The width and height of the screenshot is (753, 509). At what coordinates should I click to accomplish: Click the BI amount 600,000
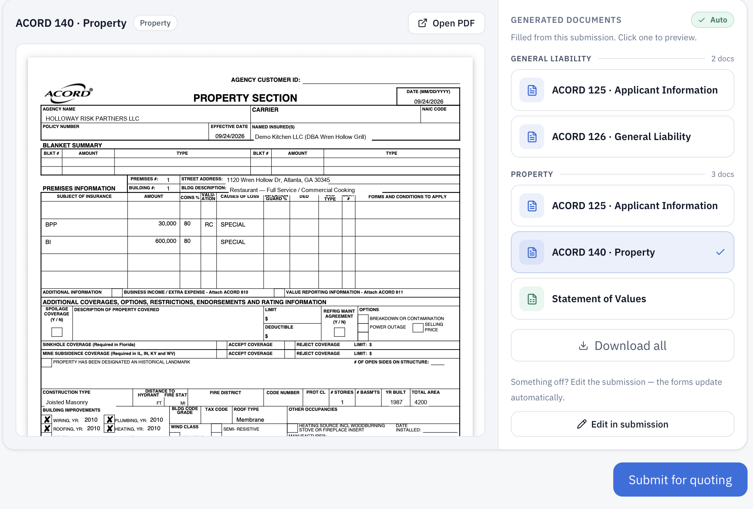click(166, 241)
